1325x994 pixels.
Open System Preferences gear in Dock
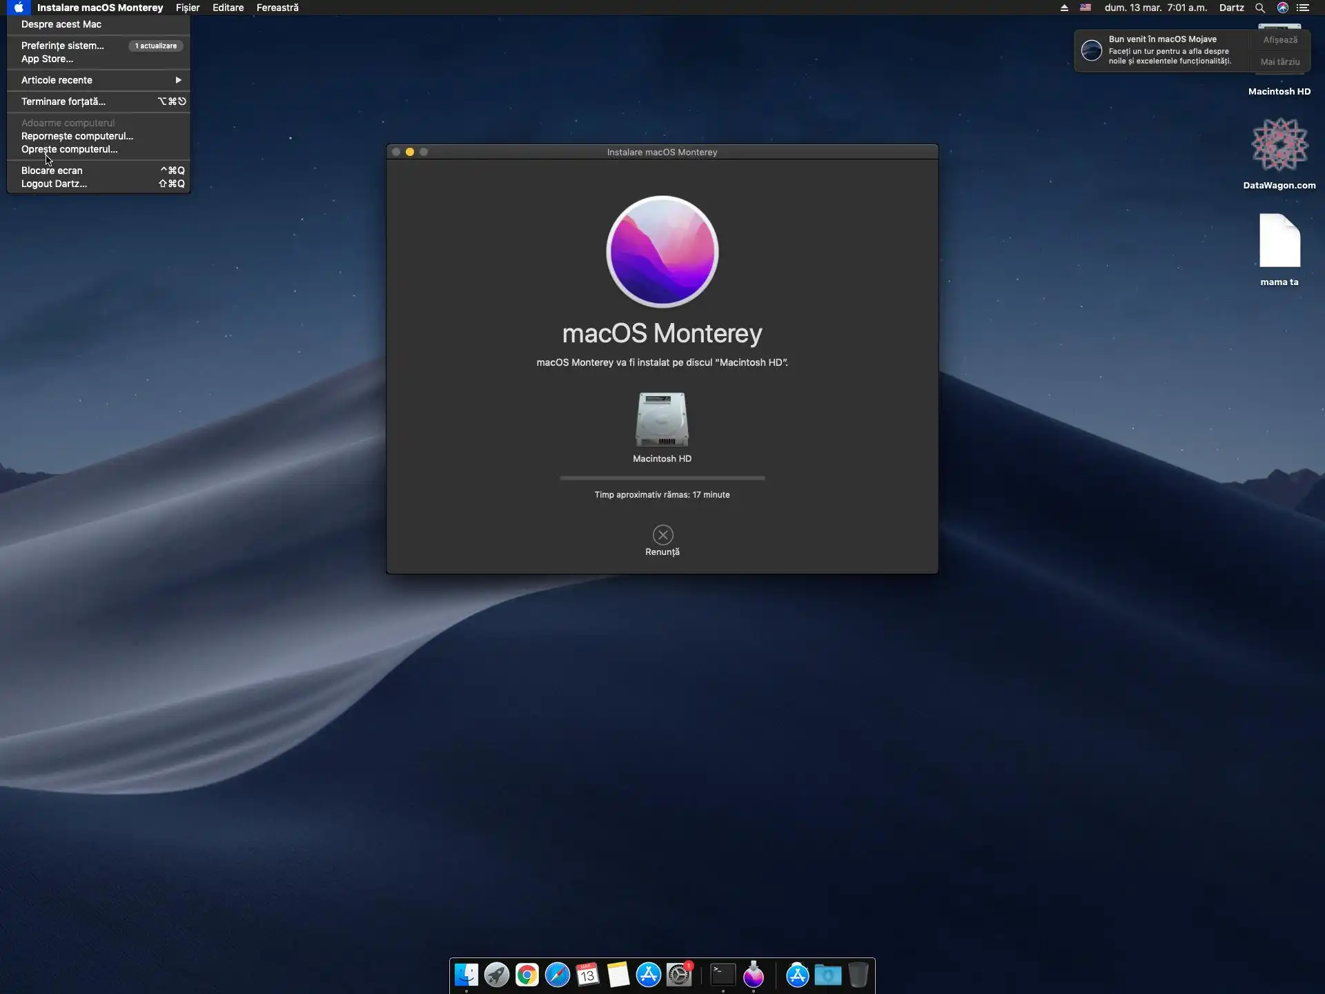tap(679, 975)
